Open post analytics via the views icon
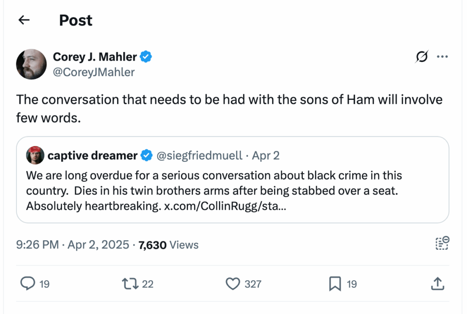 pos(441,244)
